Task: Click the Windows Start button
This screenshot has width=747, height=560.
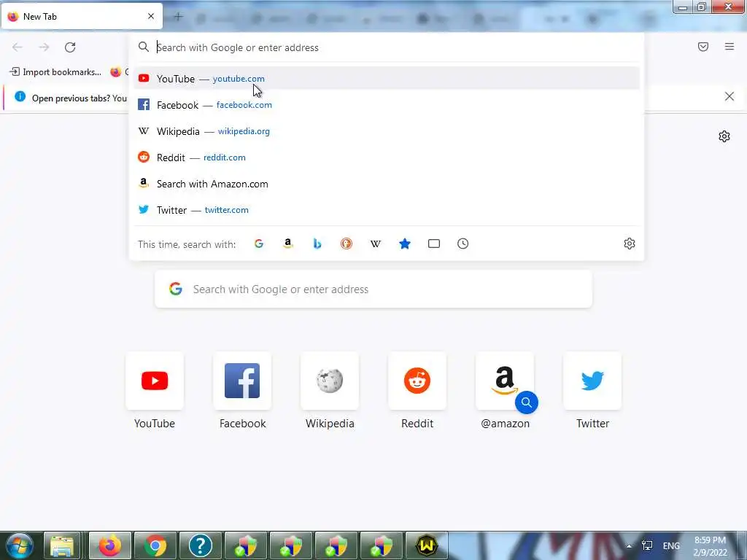Action: pyautogui.click(x=19, y=545)
